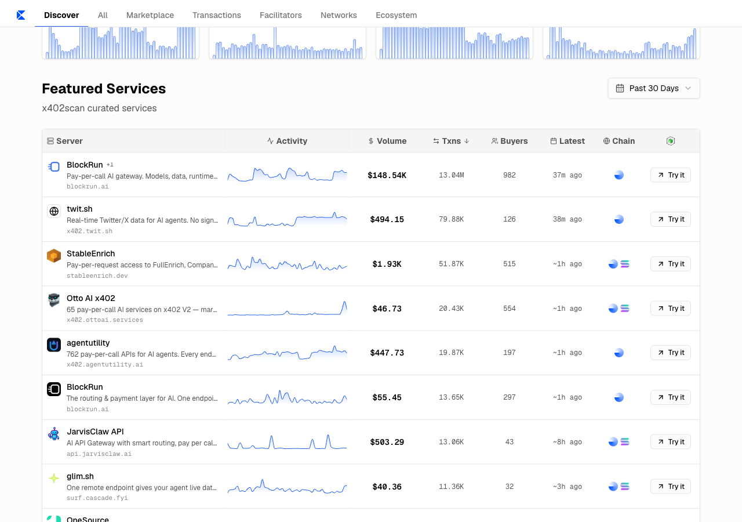Open the Ecosystem tab
The image size is (742, 522).
click(x=396, y=15)
